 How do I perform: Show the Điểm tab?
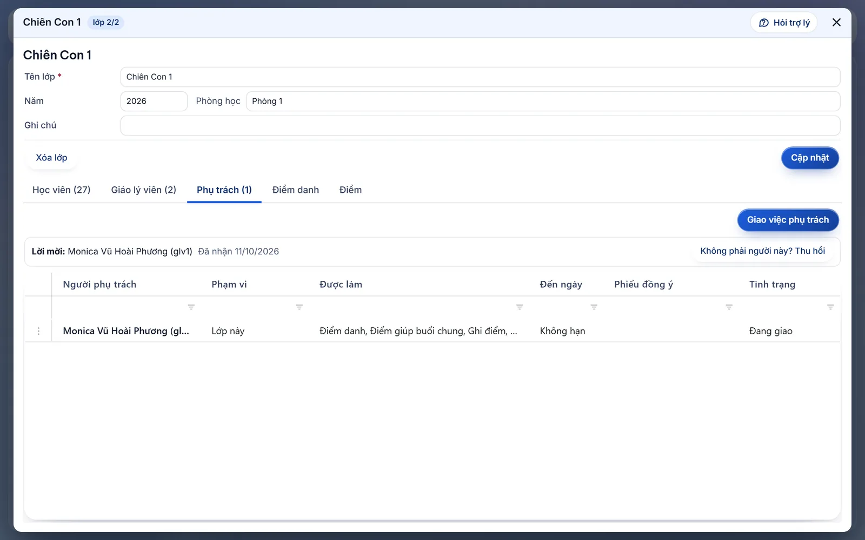tap(351, 190)
